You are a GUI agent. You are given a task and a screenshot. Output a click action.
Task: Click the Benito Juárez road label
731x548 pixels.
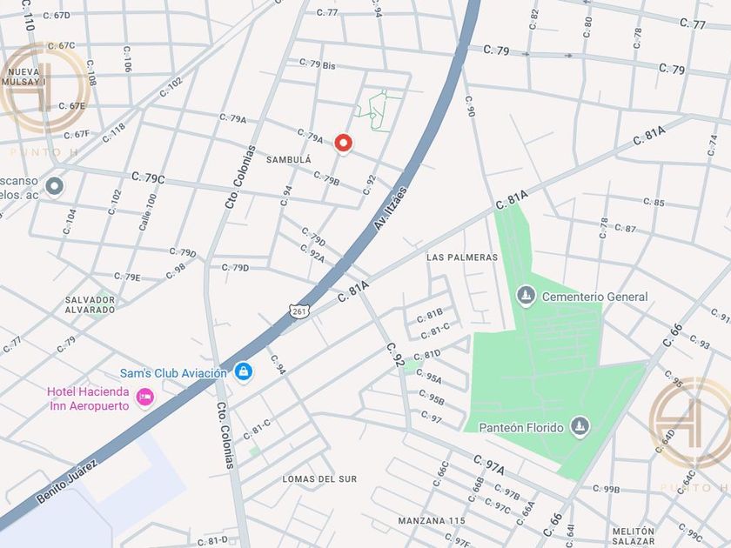coord(67,481)
